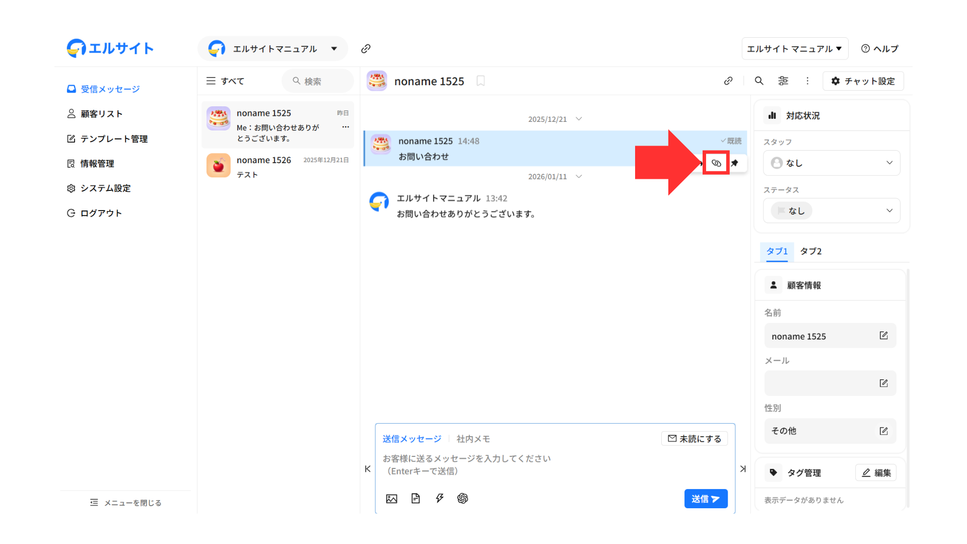This screenshot has width=967, height=544.
Task: Expand the エルサイトマニュアル account dropdown at top right
Action: point(794,49)
